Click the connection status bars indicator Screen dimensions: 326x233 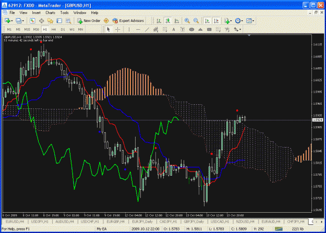[x=279, y=229]
